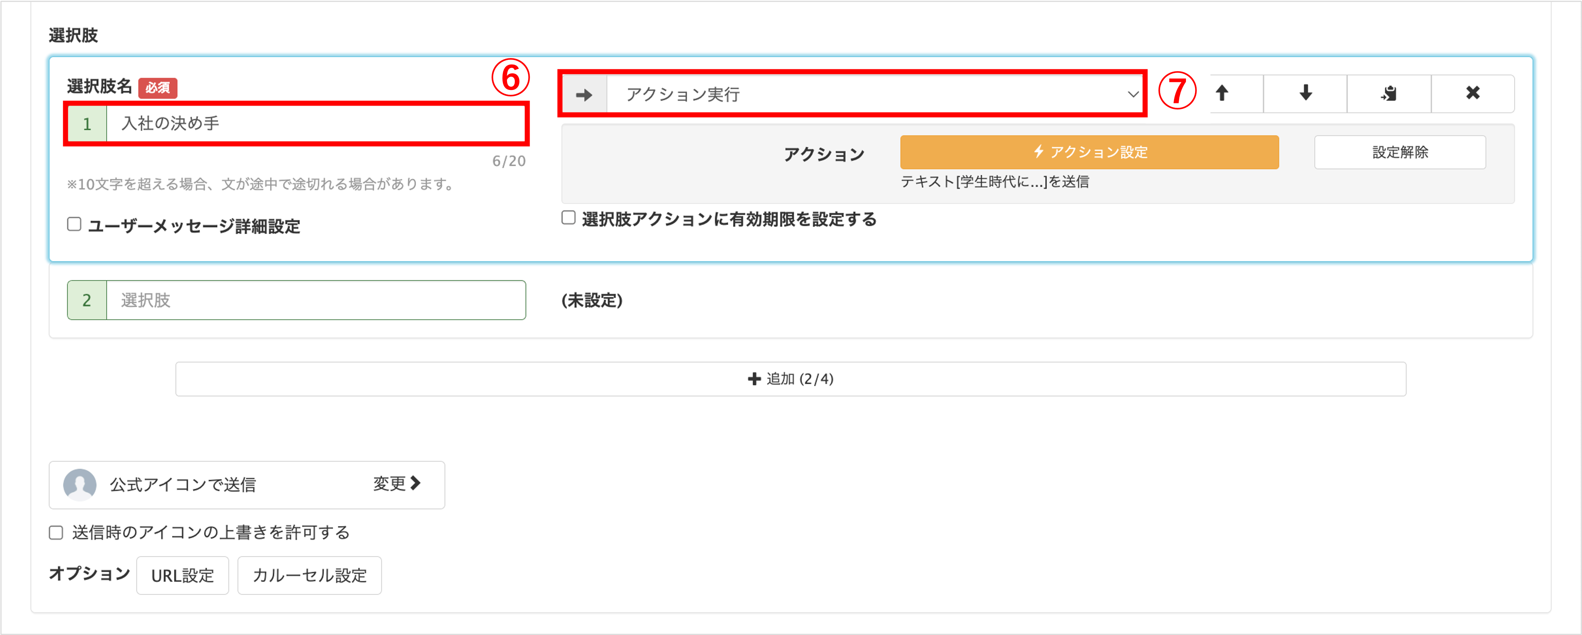Open URL設定 option
The height and width of the screenshot is (635, 1582).
pyautogui.click(x=182, y=575)
